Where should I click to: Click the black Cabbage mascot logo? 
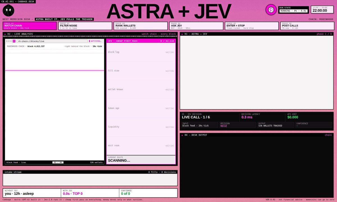click(8, 10)
